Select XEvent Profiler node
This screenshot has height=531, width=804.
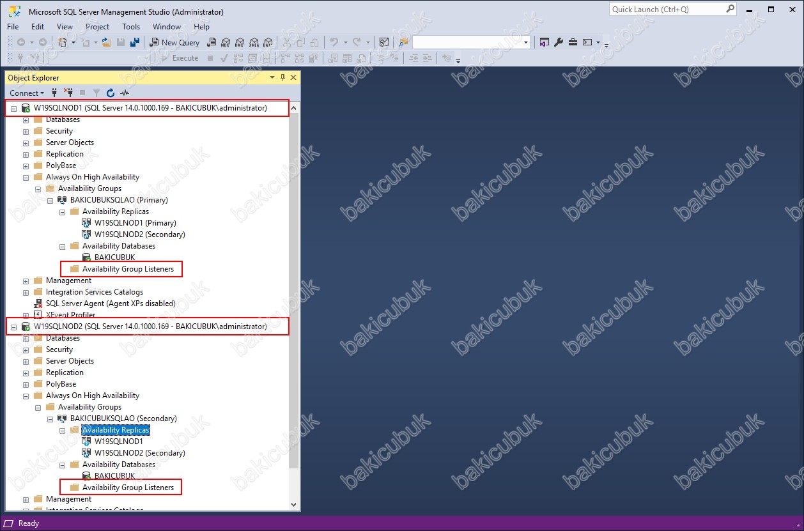pyautogui.click(x=71, y=315)
